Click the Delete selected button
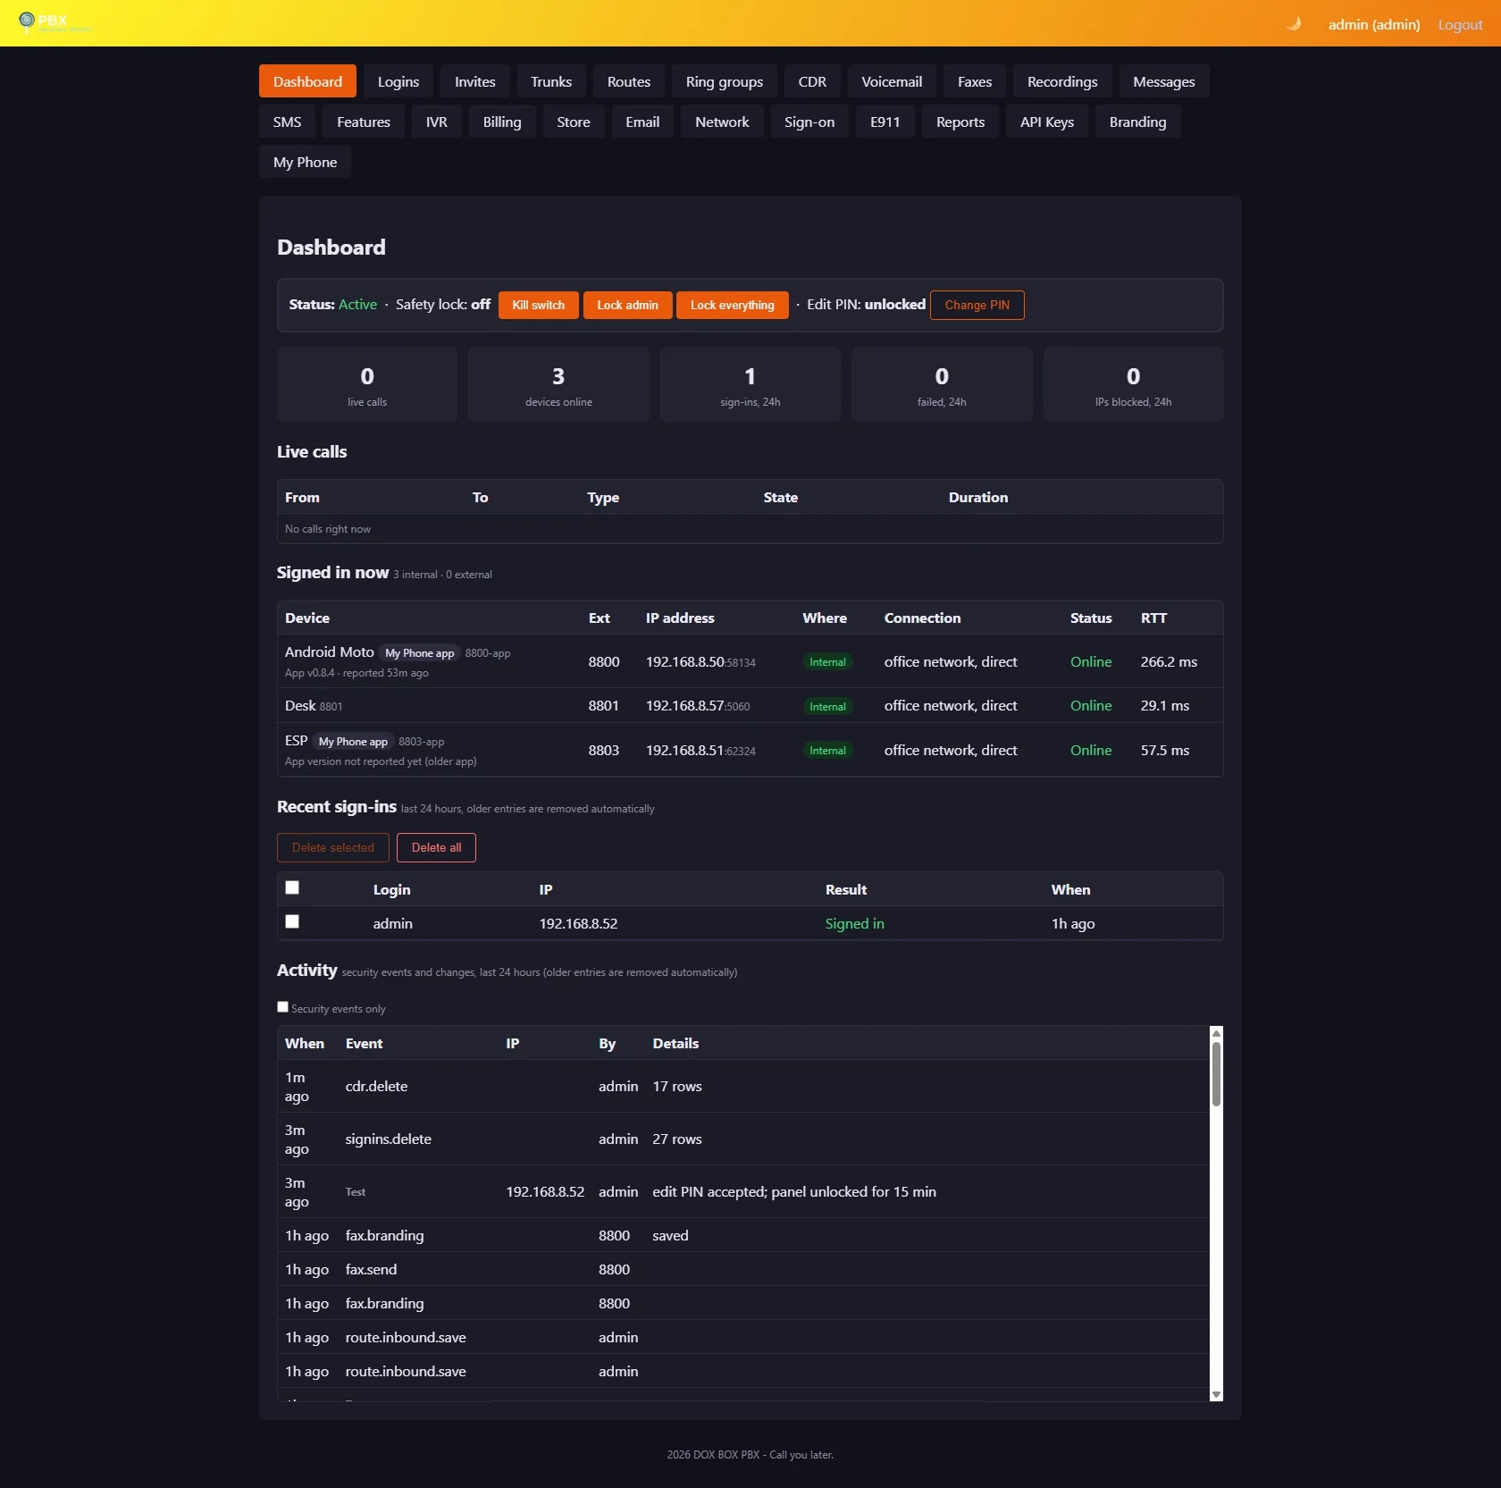The width and height of the screenshot is (1501, 1488). 333,847
